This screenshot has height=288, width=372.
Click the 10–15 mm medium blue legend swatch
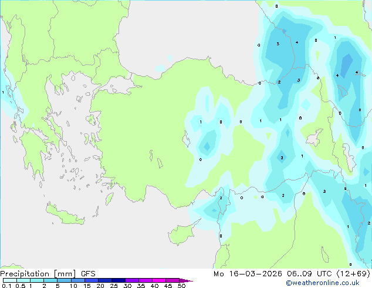(x=77, y=280)
